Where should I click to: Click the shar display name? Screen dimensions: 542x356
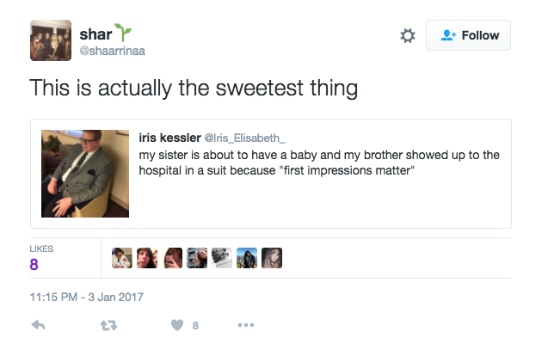pos(95,34)
